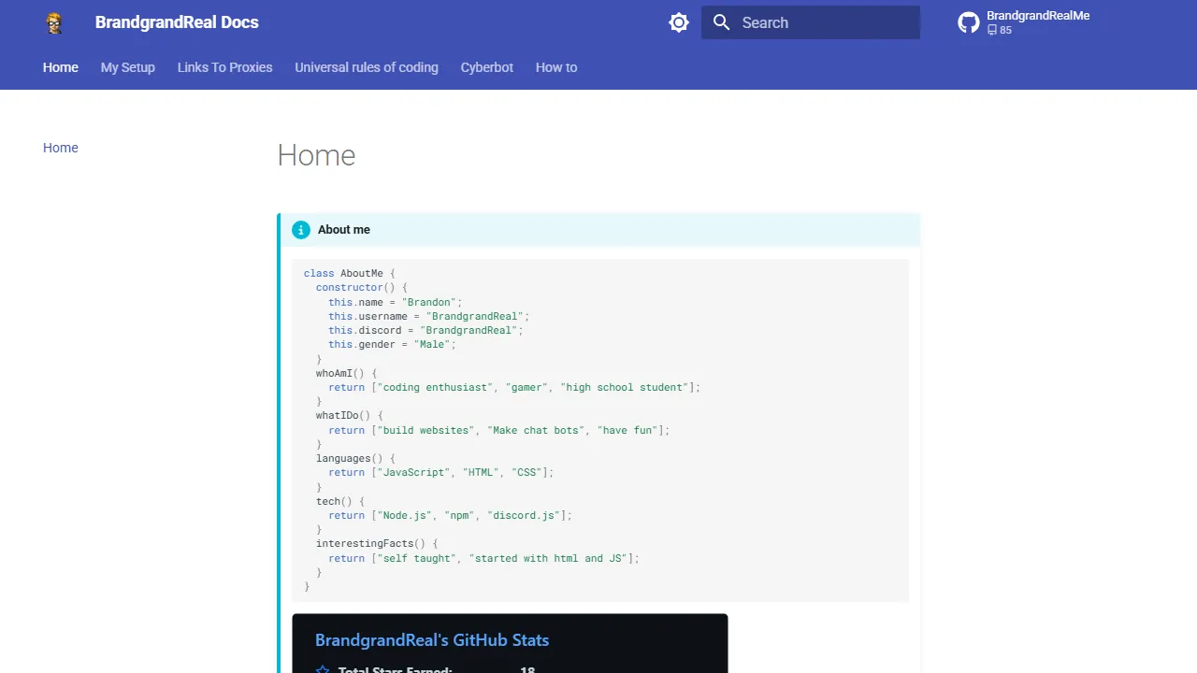The width and height of the screenshot is (1197, 673).
Task: Open the BrandgrandRealMe GitHub profile link
Action: (x=1038, y=15)
